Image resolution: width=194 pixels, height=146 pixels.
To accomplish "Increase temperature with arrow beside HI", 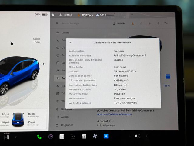I will [x=16, y=137].
